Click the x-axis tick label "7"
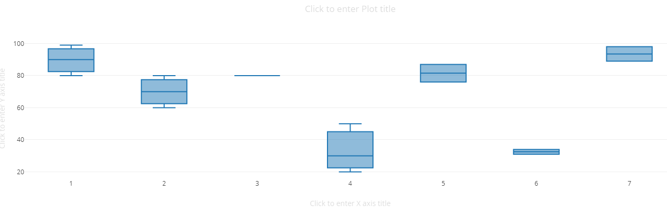667x217 pixels. [x=629, y=184]
